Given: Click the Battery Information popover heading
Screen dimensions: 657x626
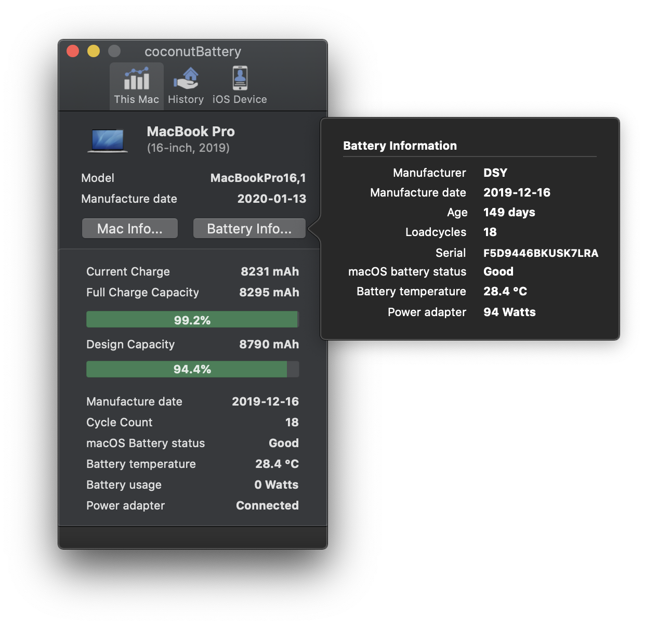Looking at the screenshot, I should (x=400, y=146).
